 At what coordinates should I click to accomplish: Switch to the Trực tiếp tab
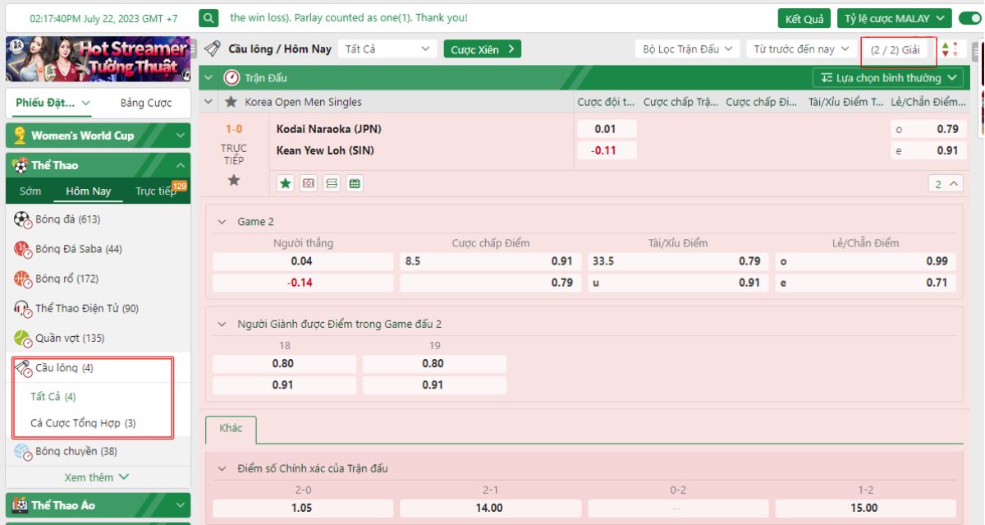[155, 191]
